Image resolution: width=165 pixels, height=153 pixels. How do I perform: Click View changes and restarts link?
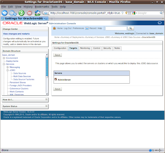click(16, 34)
